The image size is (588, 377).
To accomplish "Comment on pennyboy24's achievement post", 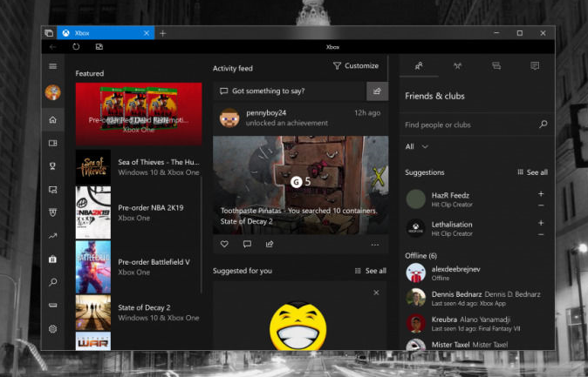I will pyautogui.click(x=247, y=244).
